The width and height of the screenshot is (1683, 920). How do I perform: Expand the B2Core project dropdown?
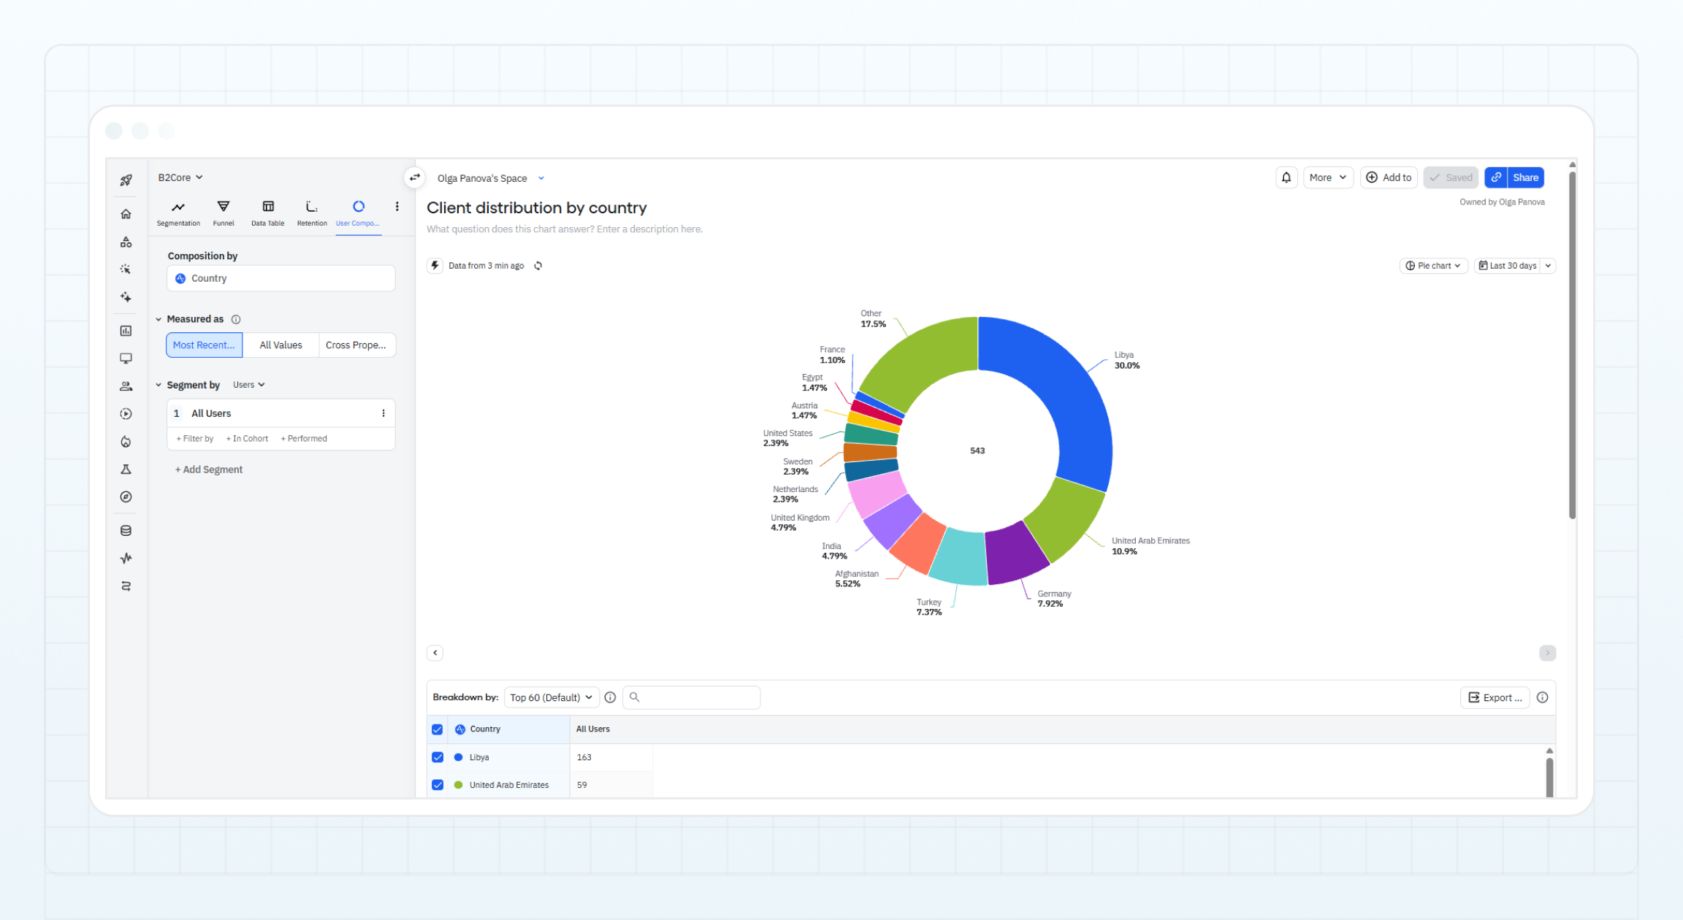(x=180, y=177)
